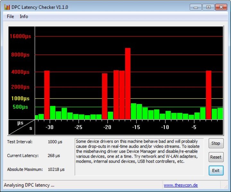Click the Reset button
Screen dimensions: 231x192
pyautogui.click(x=216, y=157)
